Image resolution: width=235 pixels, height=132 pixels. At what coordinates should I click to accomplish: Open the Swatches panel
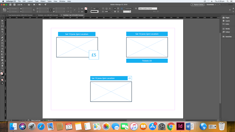pos(227,37)
